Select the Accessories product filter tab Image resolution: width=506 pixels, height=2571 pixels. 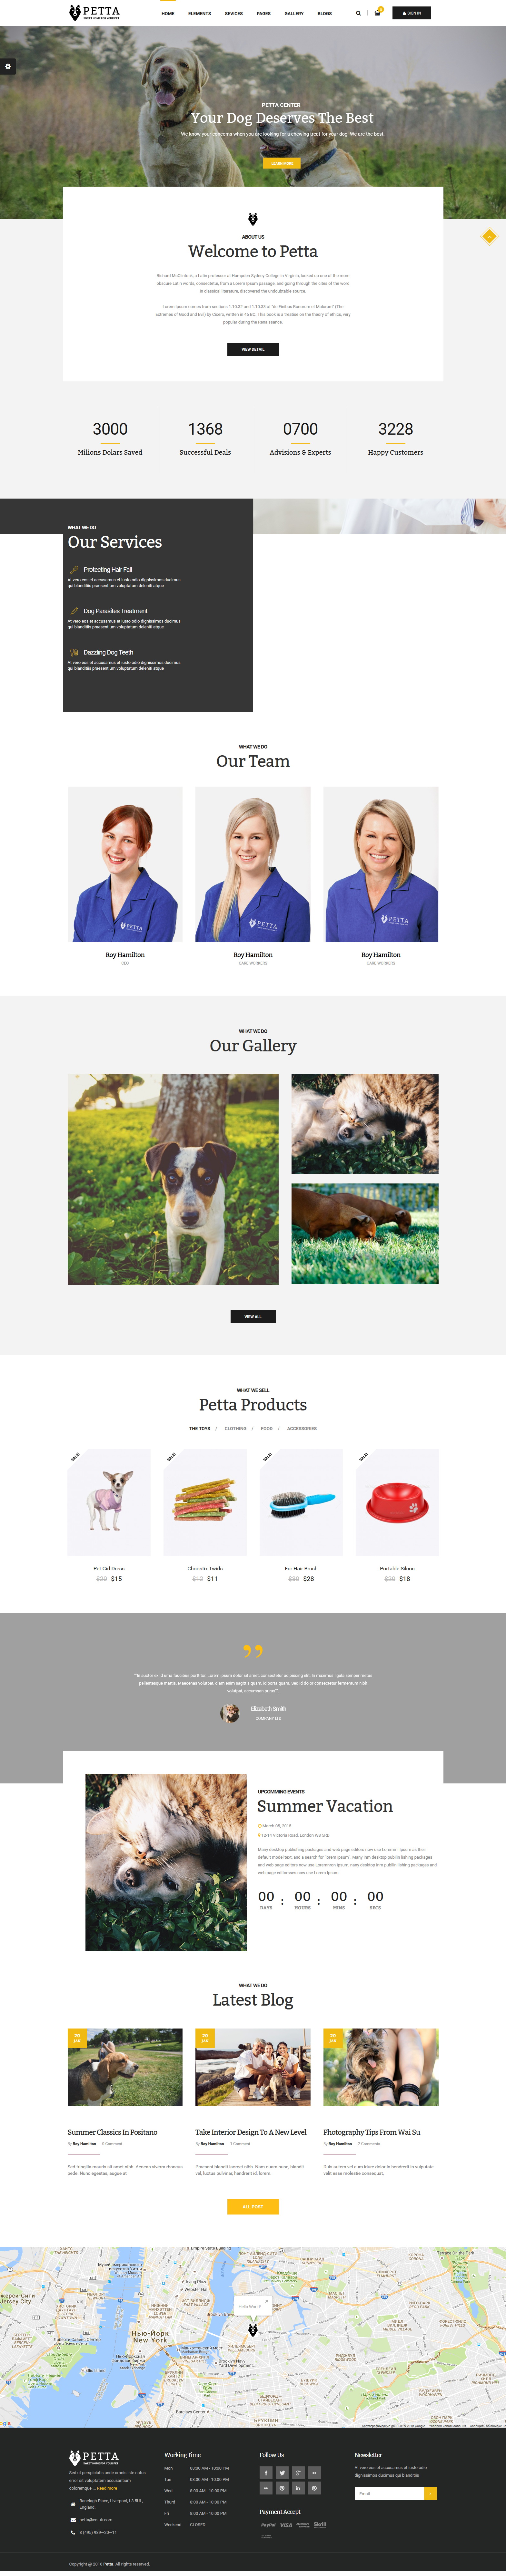(x=302, y=1428)
